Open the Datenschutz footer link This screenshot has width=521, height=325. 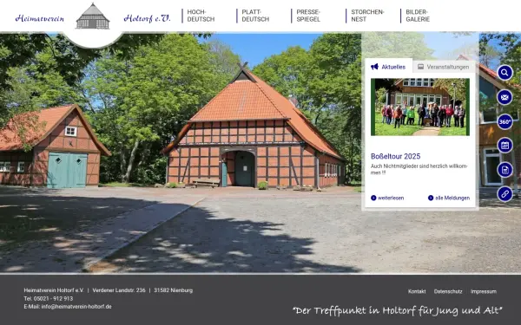448,291
